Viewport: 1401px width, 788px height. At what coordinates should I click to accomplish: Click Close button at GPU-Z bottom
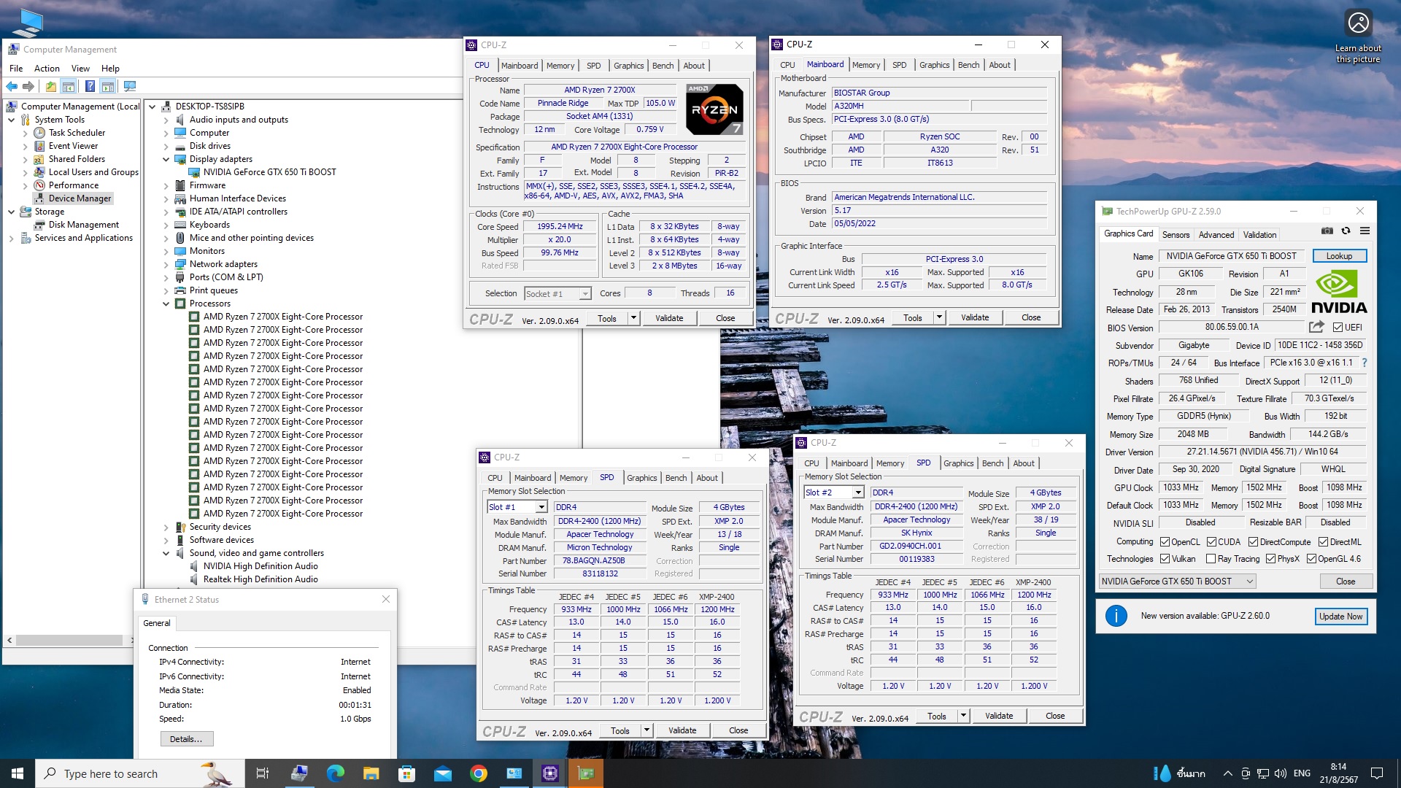(1346, 582)
